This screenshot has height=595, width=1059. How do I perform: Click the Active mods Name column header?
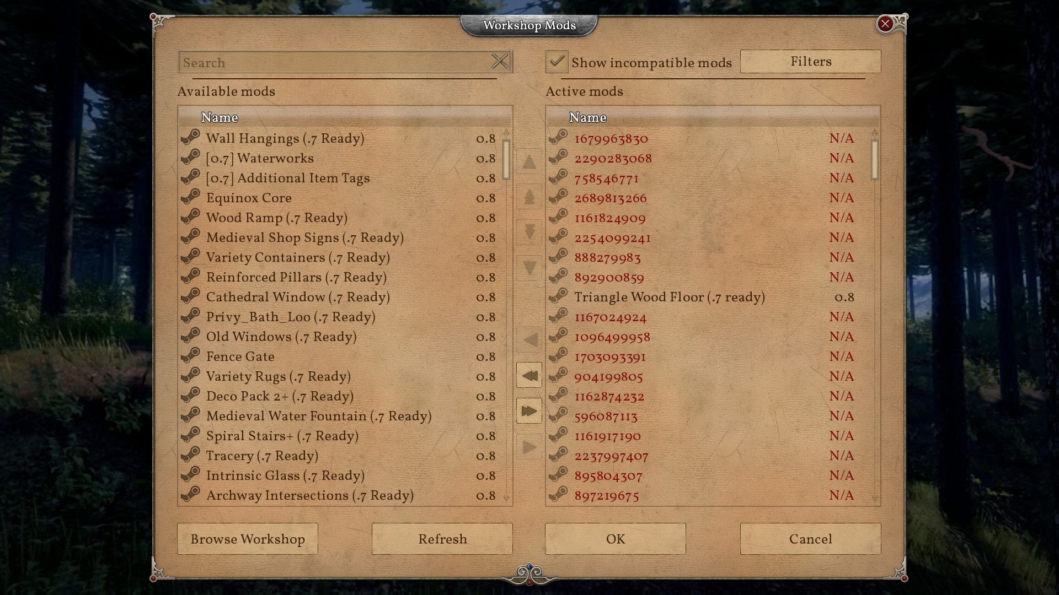coord(587,117)
